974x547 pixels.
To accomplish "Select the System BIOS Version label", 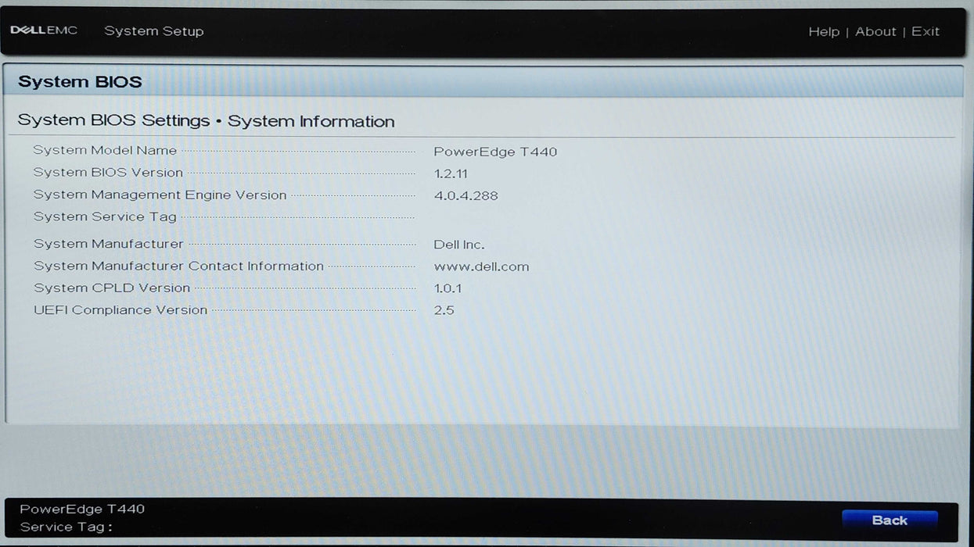I will click(x=108, y=173).
